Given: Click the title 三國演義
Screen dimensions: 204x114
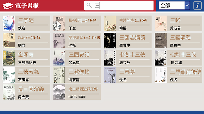Looking at the screenshot, I should [x=180, y=38].
